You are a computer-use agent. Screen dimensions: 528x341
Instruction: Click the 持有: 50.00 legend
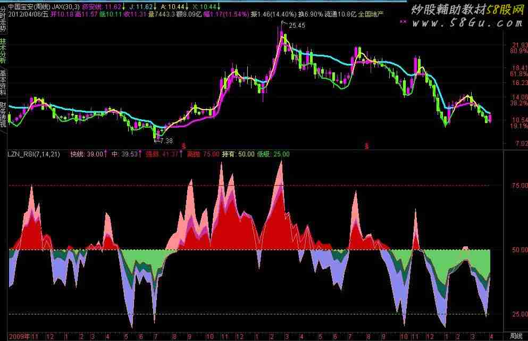click(238, 154)
